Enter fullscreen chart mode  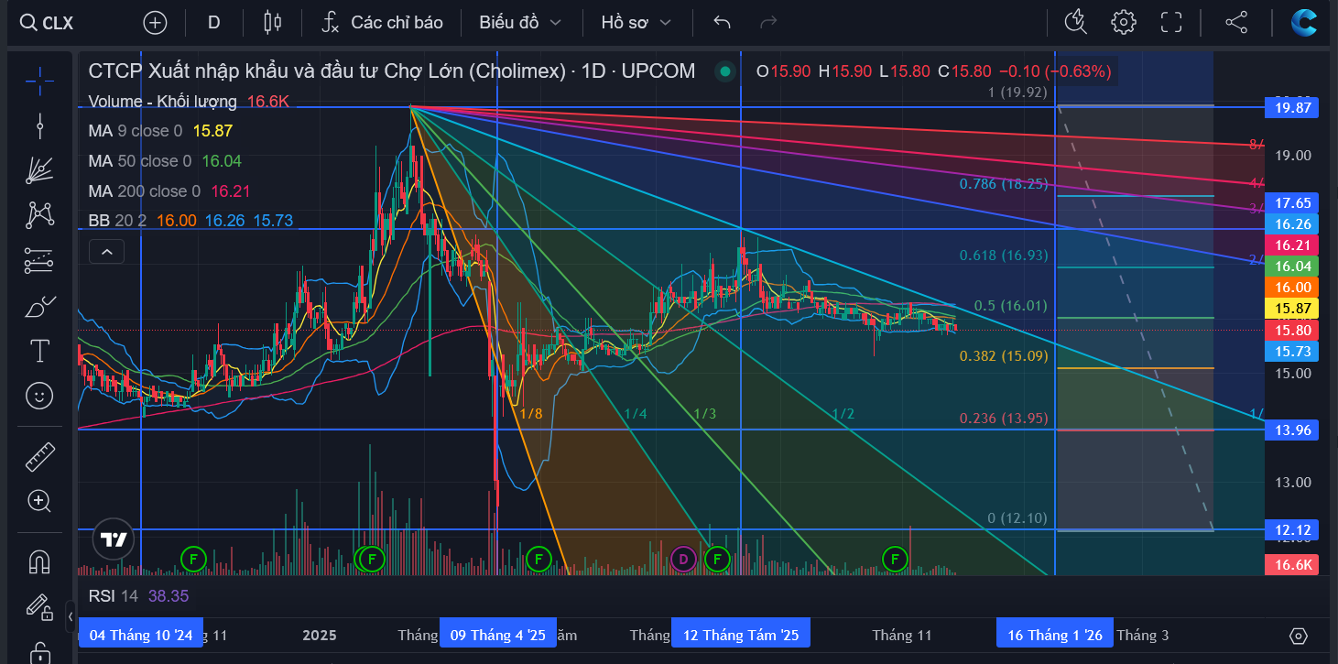click(x=1171, y=23)
